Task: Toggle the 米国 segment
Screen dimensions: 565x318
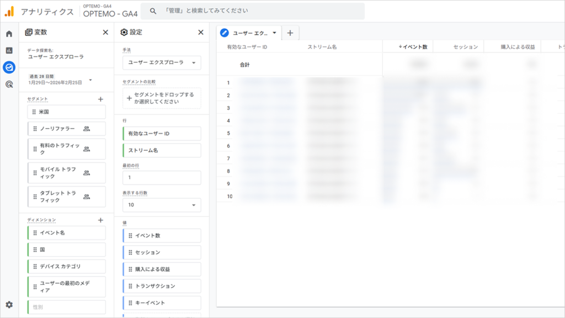Action: coord(66,112)
